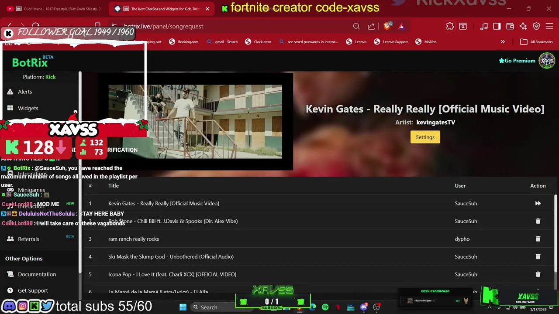The image size is (559, 314).
Task: Open the gmail - Search bookmark
Action: point(222,42)
